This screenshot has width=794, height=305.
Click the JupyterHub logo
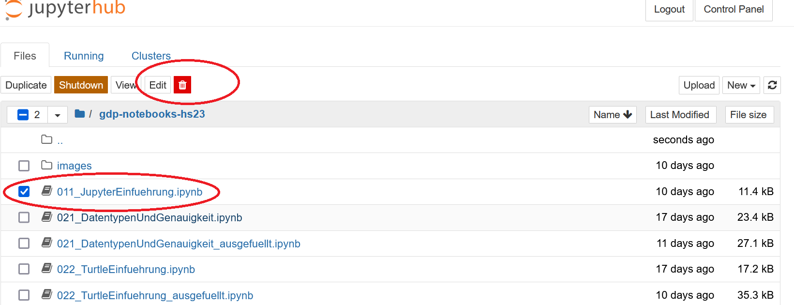[x=65, y=9]
